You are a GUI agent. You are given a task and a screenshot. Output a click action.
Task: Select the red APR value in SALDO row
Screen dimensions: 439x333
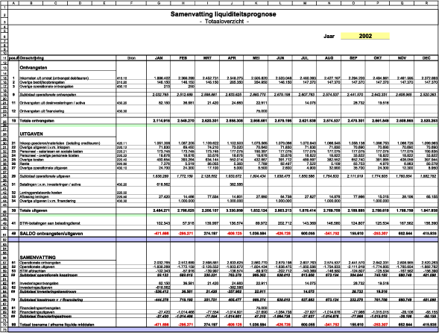[235, 234]
